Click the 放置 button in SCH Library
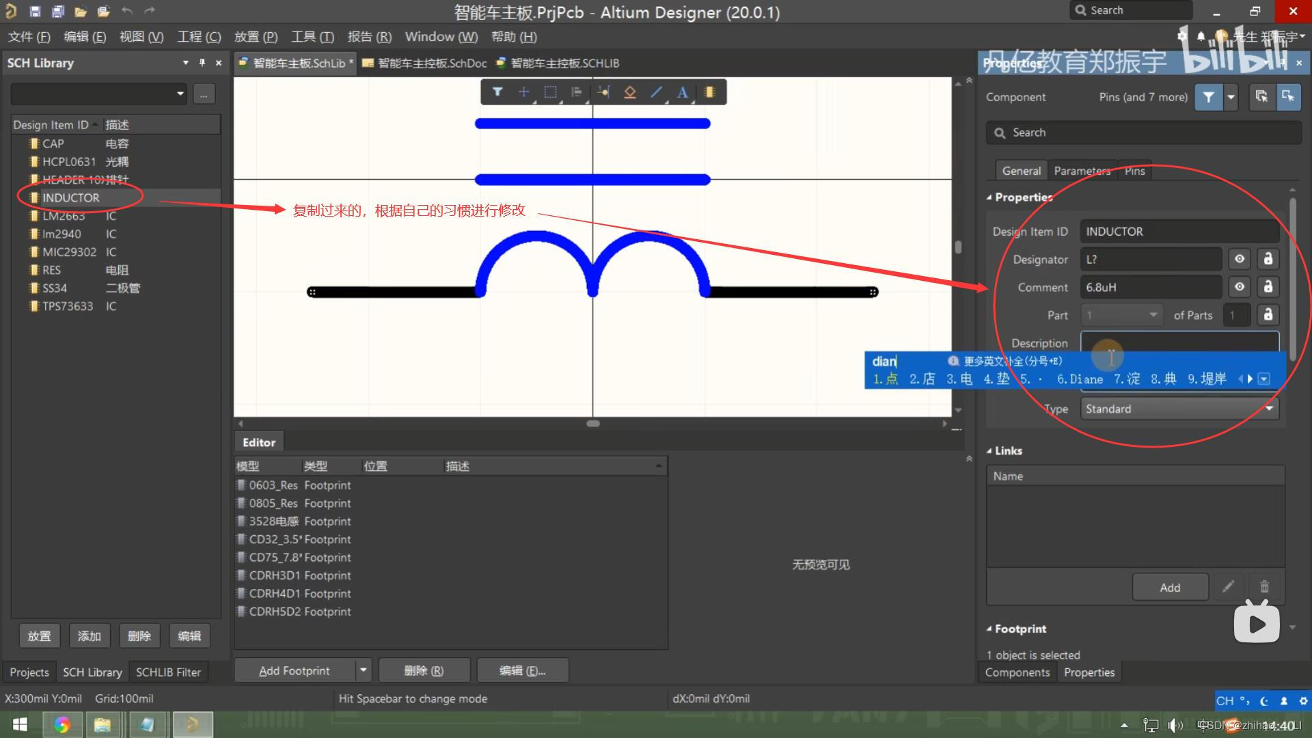The height and width of the screenshot is (738, 1312). (x=39, y=636)
